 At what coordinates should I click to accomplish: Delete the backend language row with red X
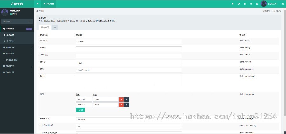coord(121,99)
